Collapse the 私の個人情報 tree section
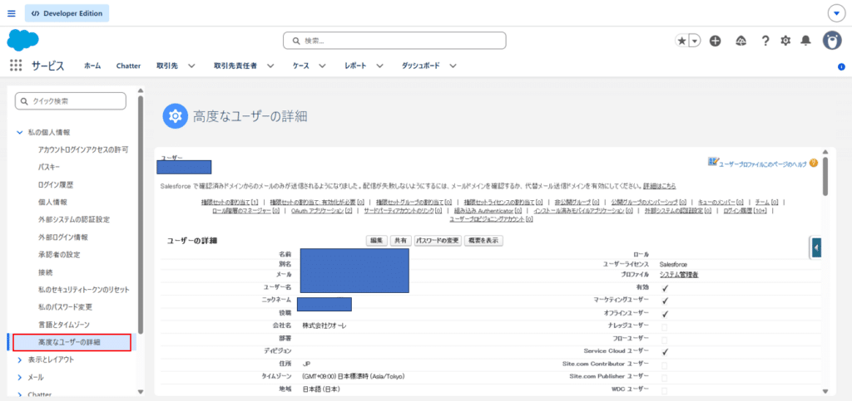The width and height of the screenshot is (852, 401). pos(20,132)
